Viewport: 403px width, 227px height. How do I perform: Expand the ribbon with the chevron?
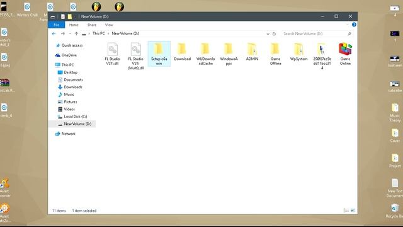(x=348, y=25)
